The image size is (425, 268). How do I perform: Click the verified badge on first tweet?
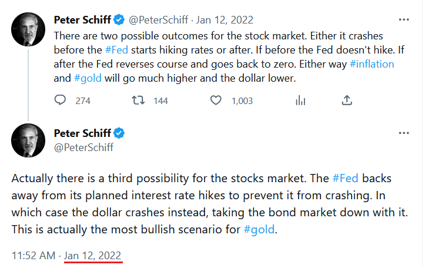(119, 20)
